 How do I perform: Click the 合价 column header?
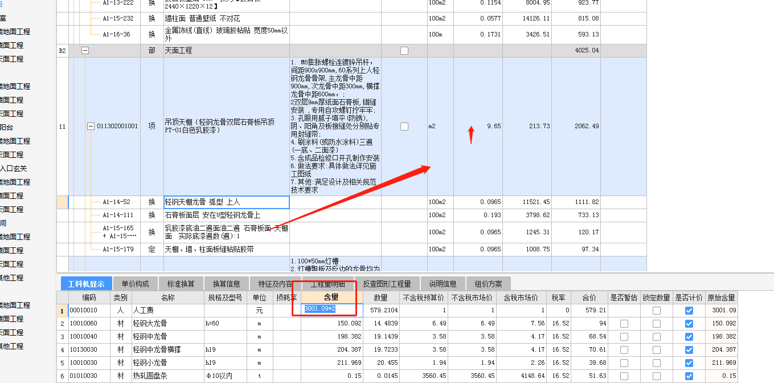[x=589, y=298]
